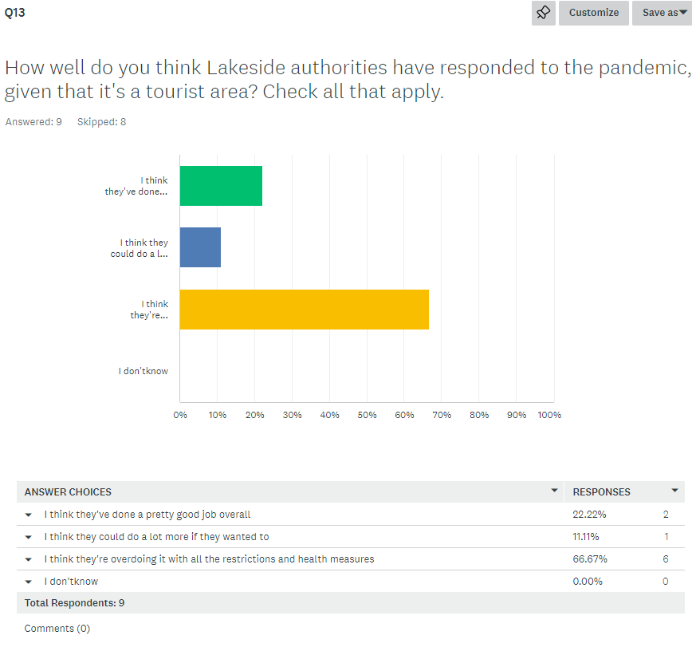Click the blue 'could do a lot more' bar

click(x=200, y=247)
